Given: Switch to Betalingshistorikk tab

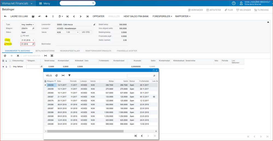Looking at the screenshot, I should point(45,51).
